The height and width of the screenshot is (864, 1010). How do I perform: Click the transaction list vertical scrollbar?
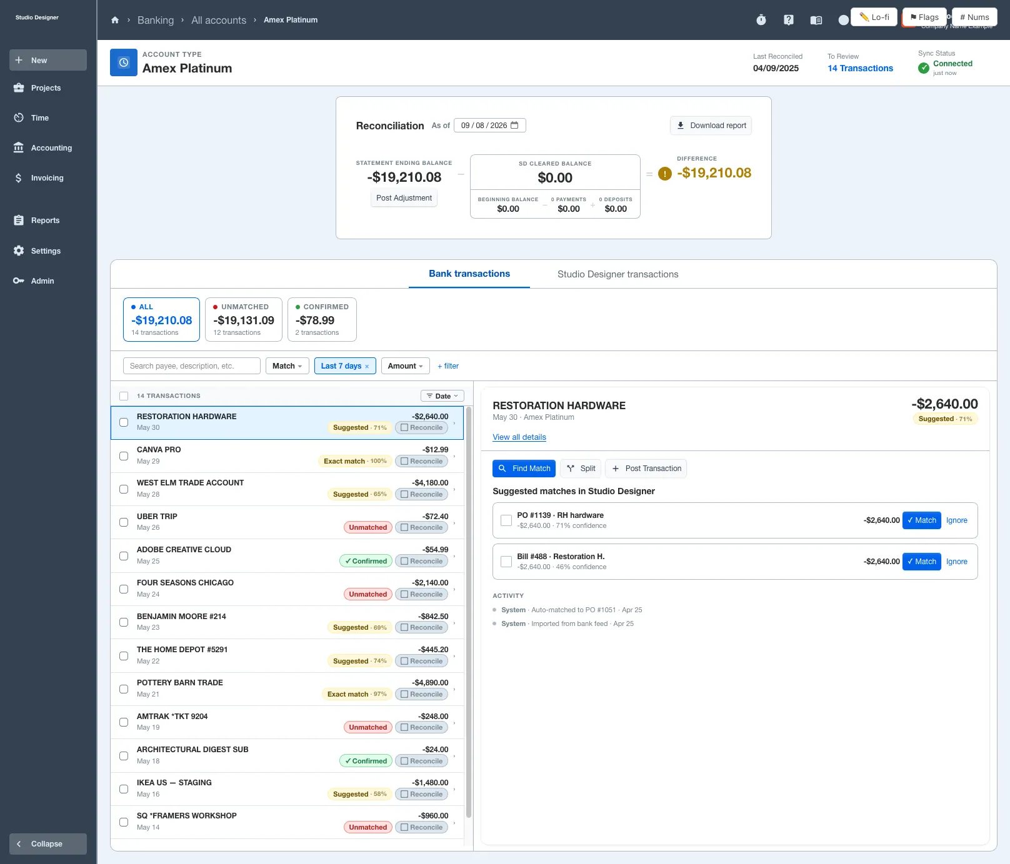click(x=469, y=612)
